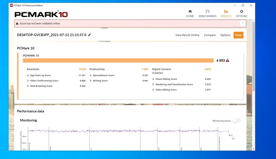The image size is (276, 159).
Task: Click the Monitoring heading
Action: pyautogui.click(x=28, y=120)
